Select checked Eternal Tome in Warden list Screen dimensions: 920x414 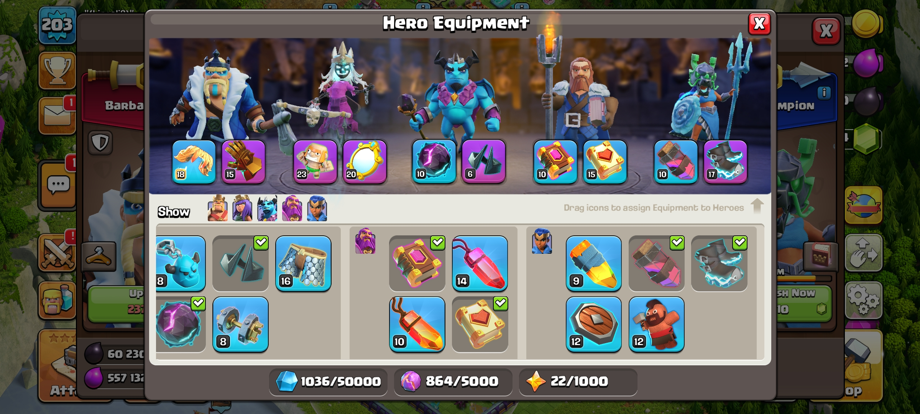(417, 264)
